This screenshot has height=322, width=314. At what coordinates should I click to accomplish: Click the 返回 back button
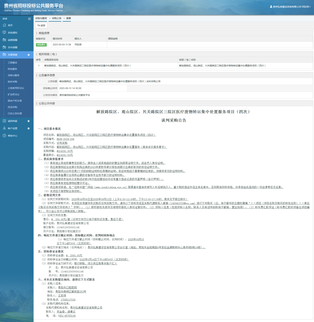pos(41,25)
